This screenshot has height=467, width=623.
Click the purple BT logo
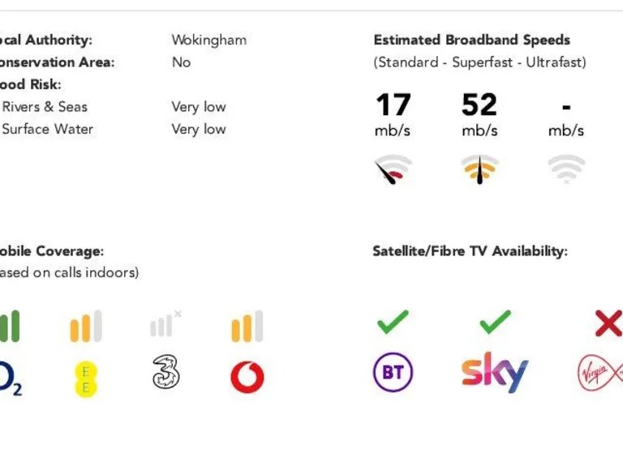click(393, 373)
